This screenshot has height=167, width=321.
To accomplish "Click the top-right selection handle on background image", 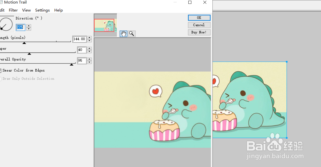I will [287, 62].
